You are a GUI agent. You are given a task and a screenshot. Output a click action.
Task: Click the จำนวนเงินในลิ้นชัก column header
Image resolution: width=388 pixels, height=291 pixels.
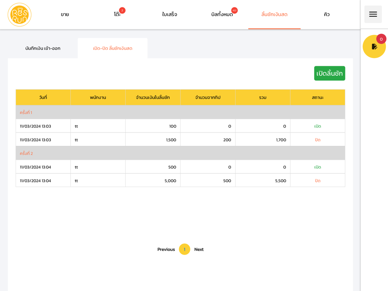tap(153, 97)
